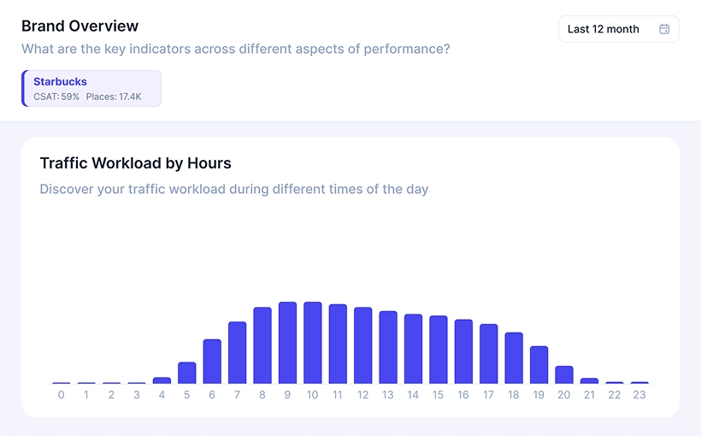Select the Starbucks brand card

tap(91, 88)
